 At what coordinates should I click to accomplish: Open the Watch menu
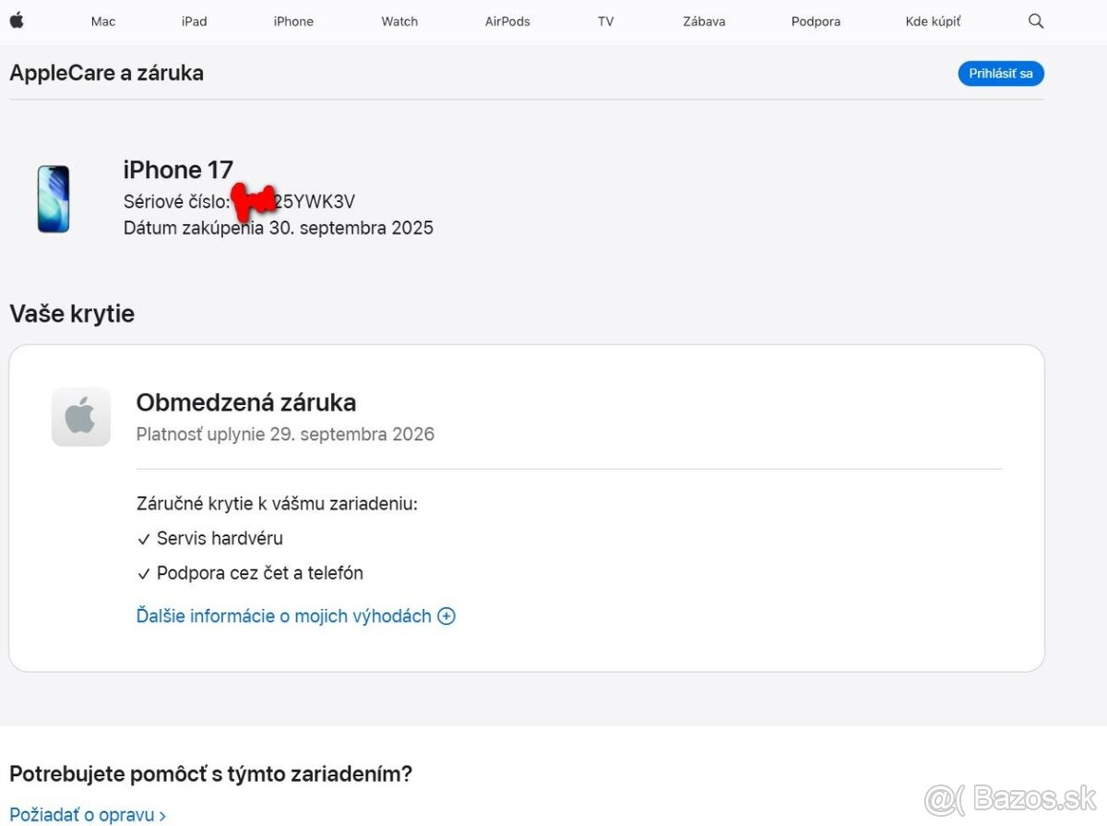coord(399,21)
